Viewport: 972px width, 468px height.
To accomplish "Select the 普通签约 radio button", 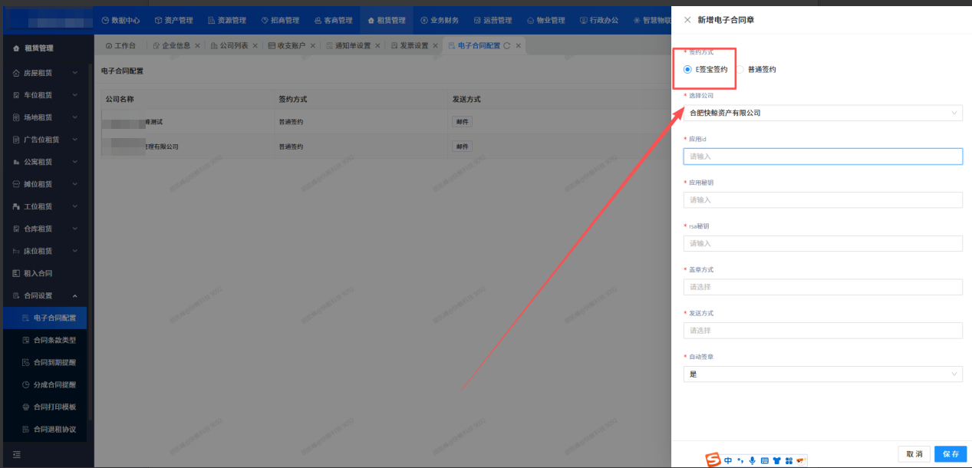I will click(x=740, y=69).
